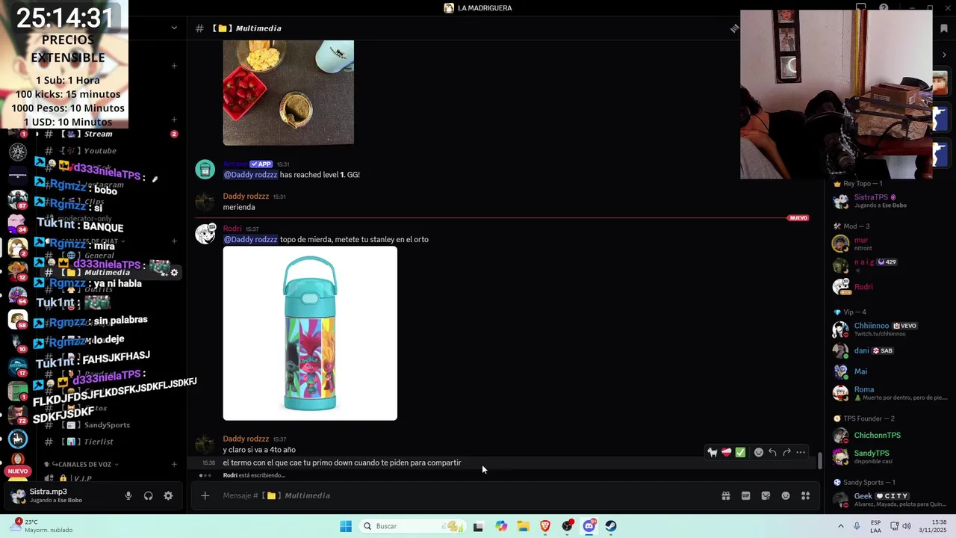The image size is (956, 538).
Task: Send a gift from message bar
Action: (x=725, y=495)
